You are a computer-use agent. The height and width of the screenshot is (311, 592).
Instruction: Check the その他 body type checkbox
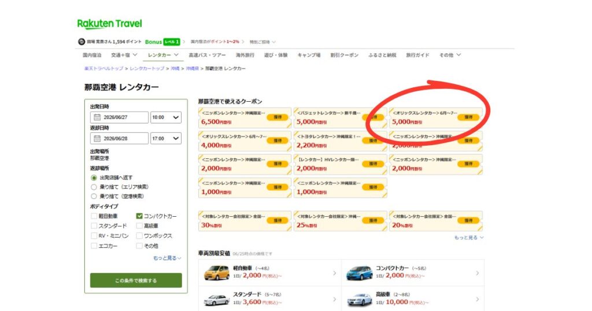[x=139, y=246]
